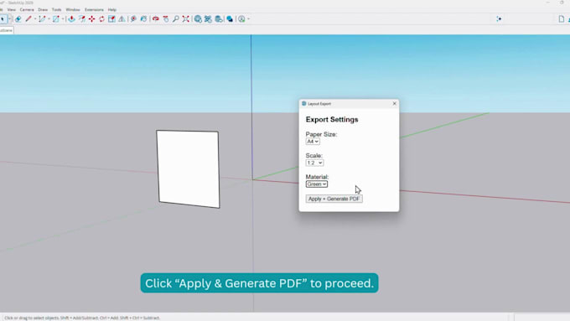The height and width of the screenshot is (321, 570).
Task: Select the Pan hand tool
Action: tap(166, 19)
